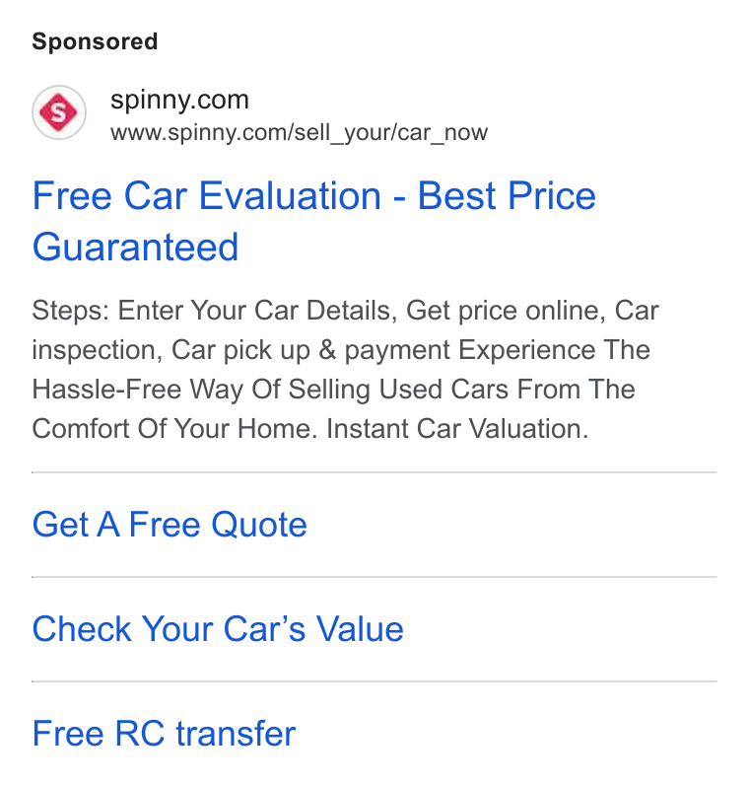This screenshot has width=749, height=785.
Task: Click the red Spinny diamond logo icon
Action: click(58, 112)
